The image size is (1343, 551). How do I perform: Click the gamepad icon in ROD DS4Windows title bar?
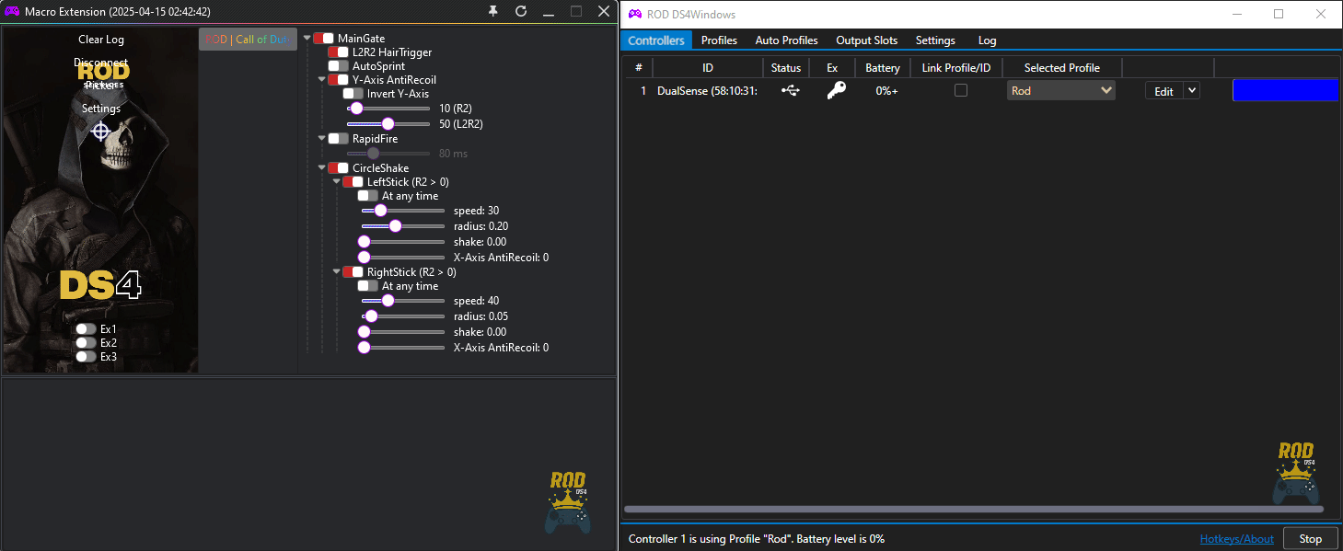click(x=635, y=14)
